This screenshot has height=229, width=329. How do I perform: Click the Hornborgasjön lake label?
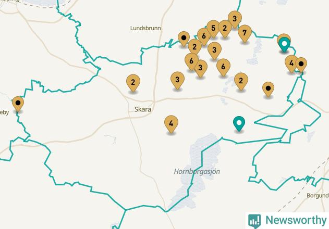coord(197,172)
